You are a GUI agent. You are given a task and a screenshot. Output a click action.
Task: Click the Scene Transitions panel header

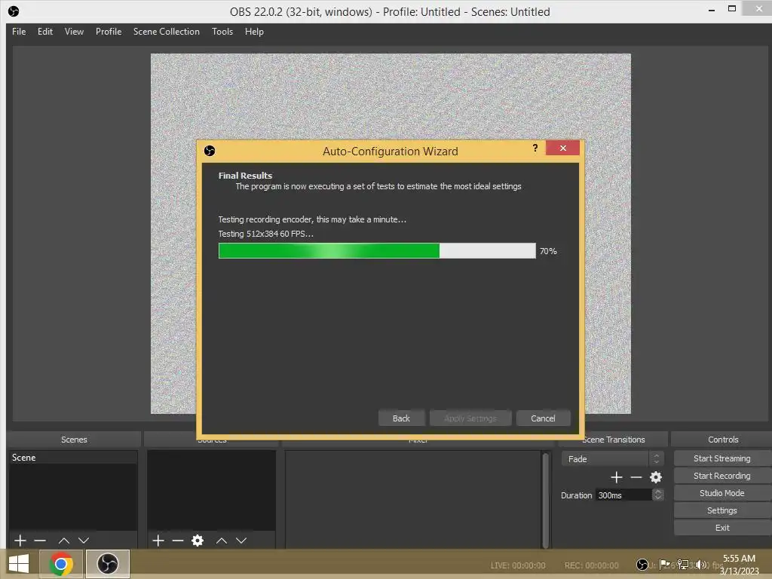point(613,440)
